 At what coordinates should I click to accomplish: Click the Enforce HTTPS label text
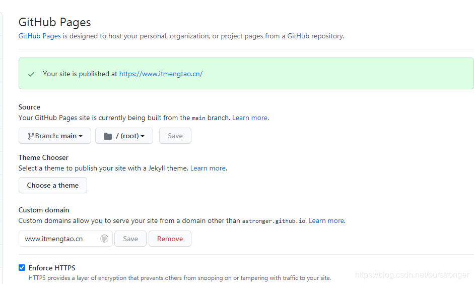pos(52,268)
